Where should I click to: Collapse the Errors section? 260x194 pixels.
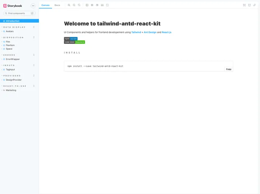pyautogui.click(x=9, y=55)
